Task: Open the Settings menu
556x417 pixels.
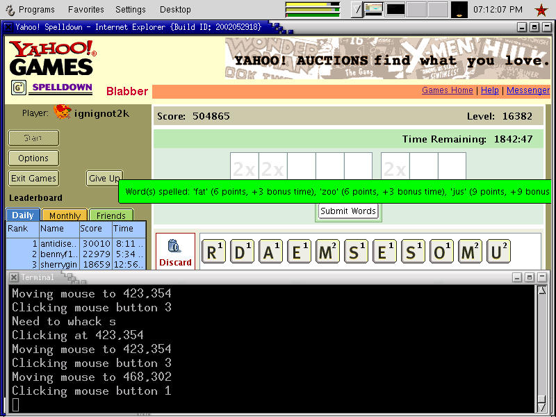Action: coord(131,10)
